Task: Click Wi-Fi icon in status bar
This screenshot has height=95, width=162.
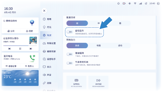Action: pos(135,3)
